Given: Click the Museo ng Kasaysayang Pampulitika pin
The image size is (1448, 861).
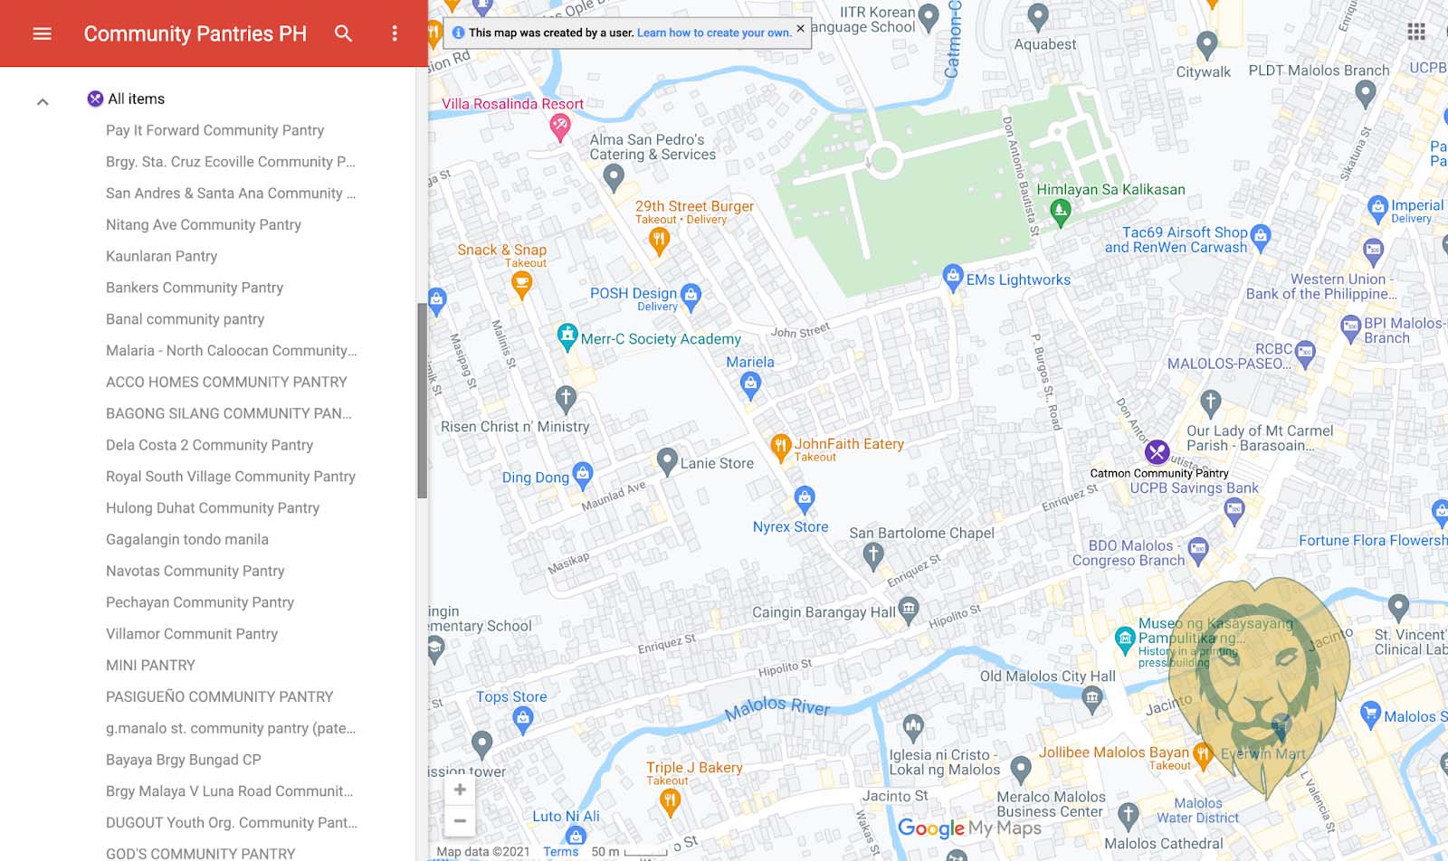Looking at the screenshot, I should (x=1125, y=641).
